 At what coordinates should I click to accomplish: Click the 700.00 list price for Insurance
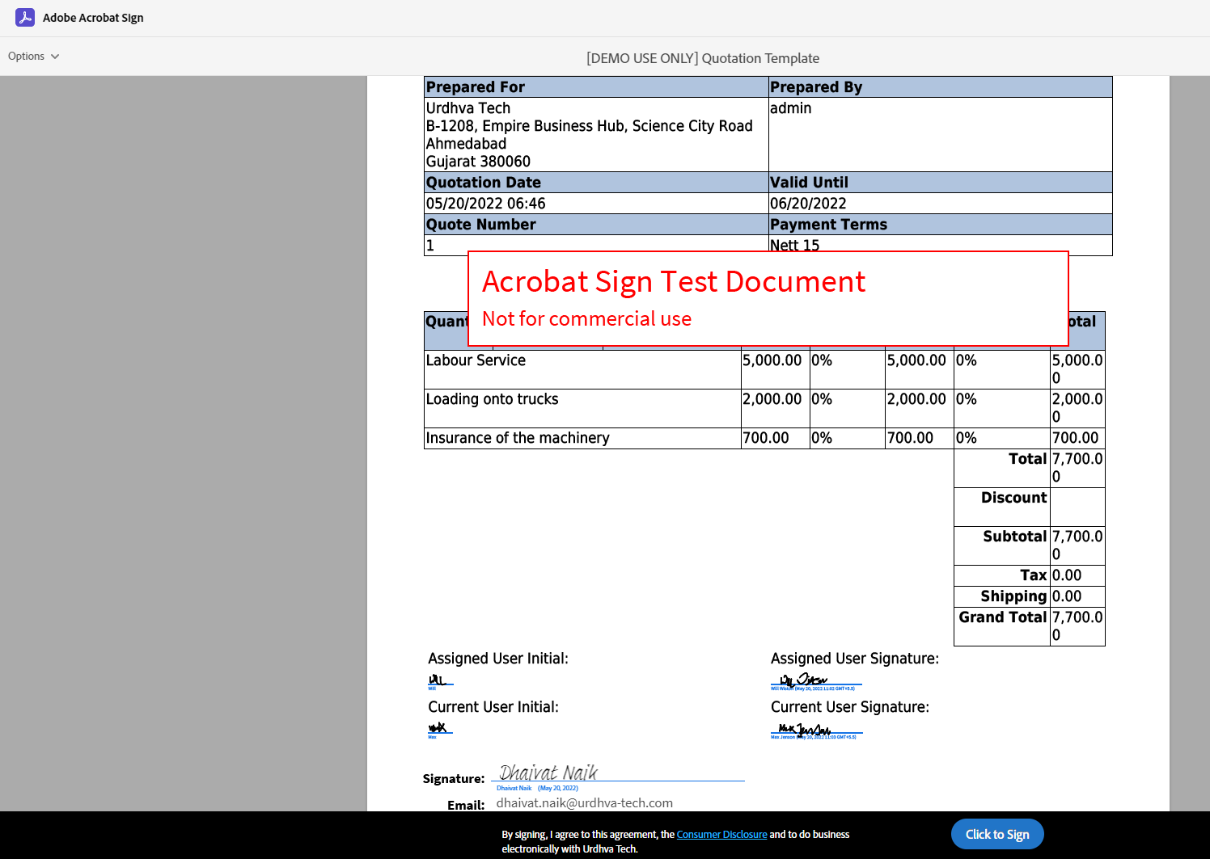pos(766,438)
